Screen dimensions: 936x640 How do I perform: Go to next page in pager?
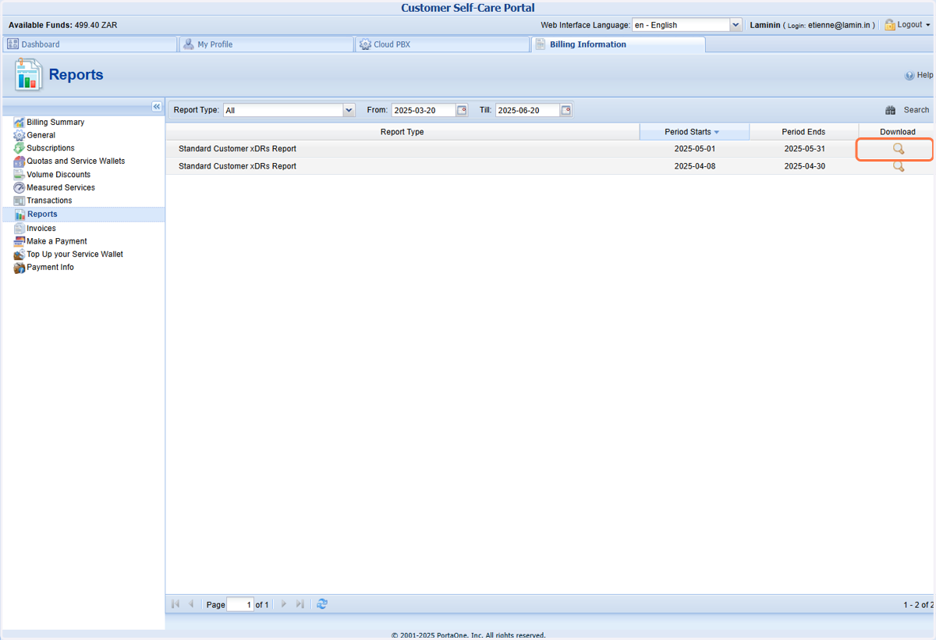(284, 604)
